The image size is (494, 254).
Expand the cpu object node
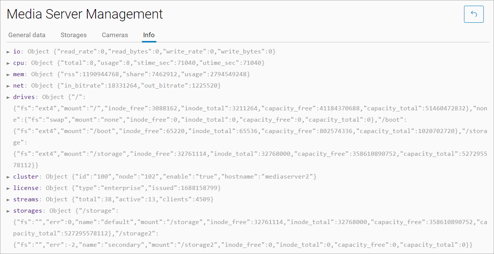pyautogui.click(x=8, y=63)
